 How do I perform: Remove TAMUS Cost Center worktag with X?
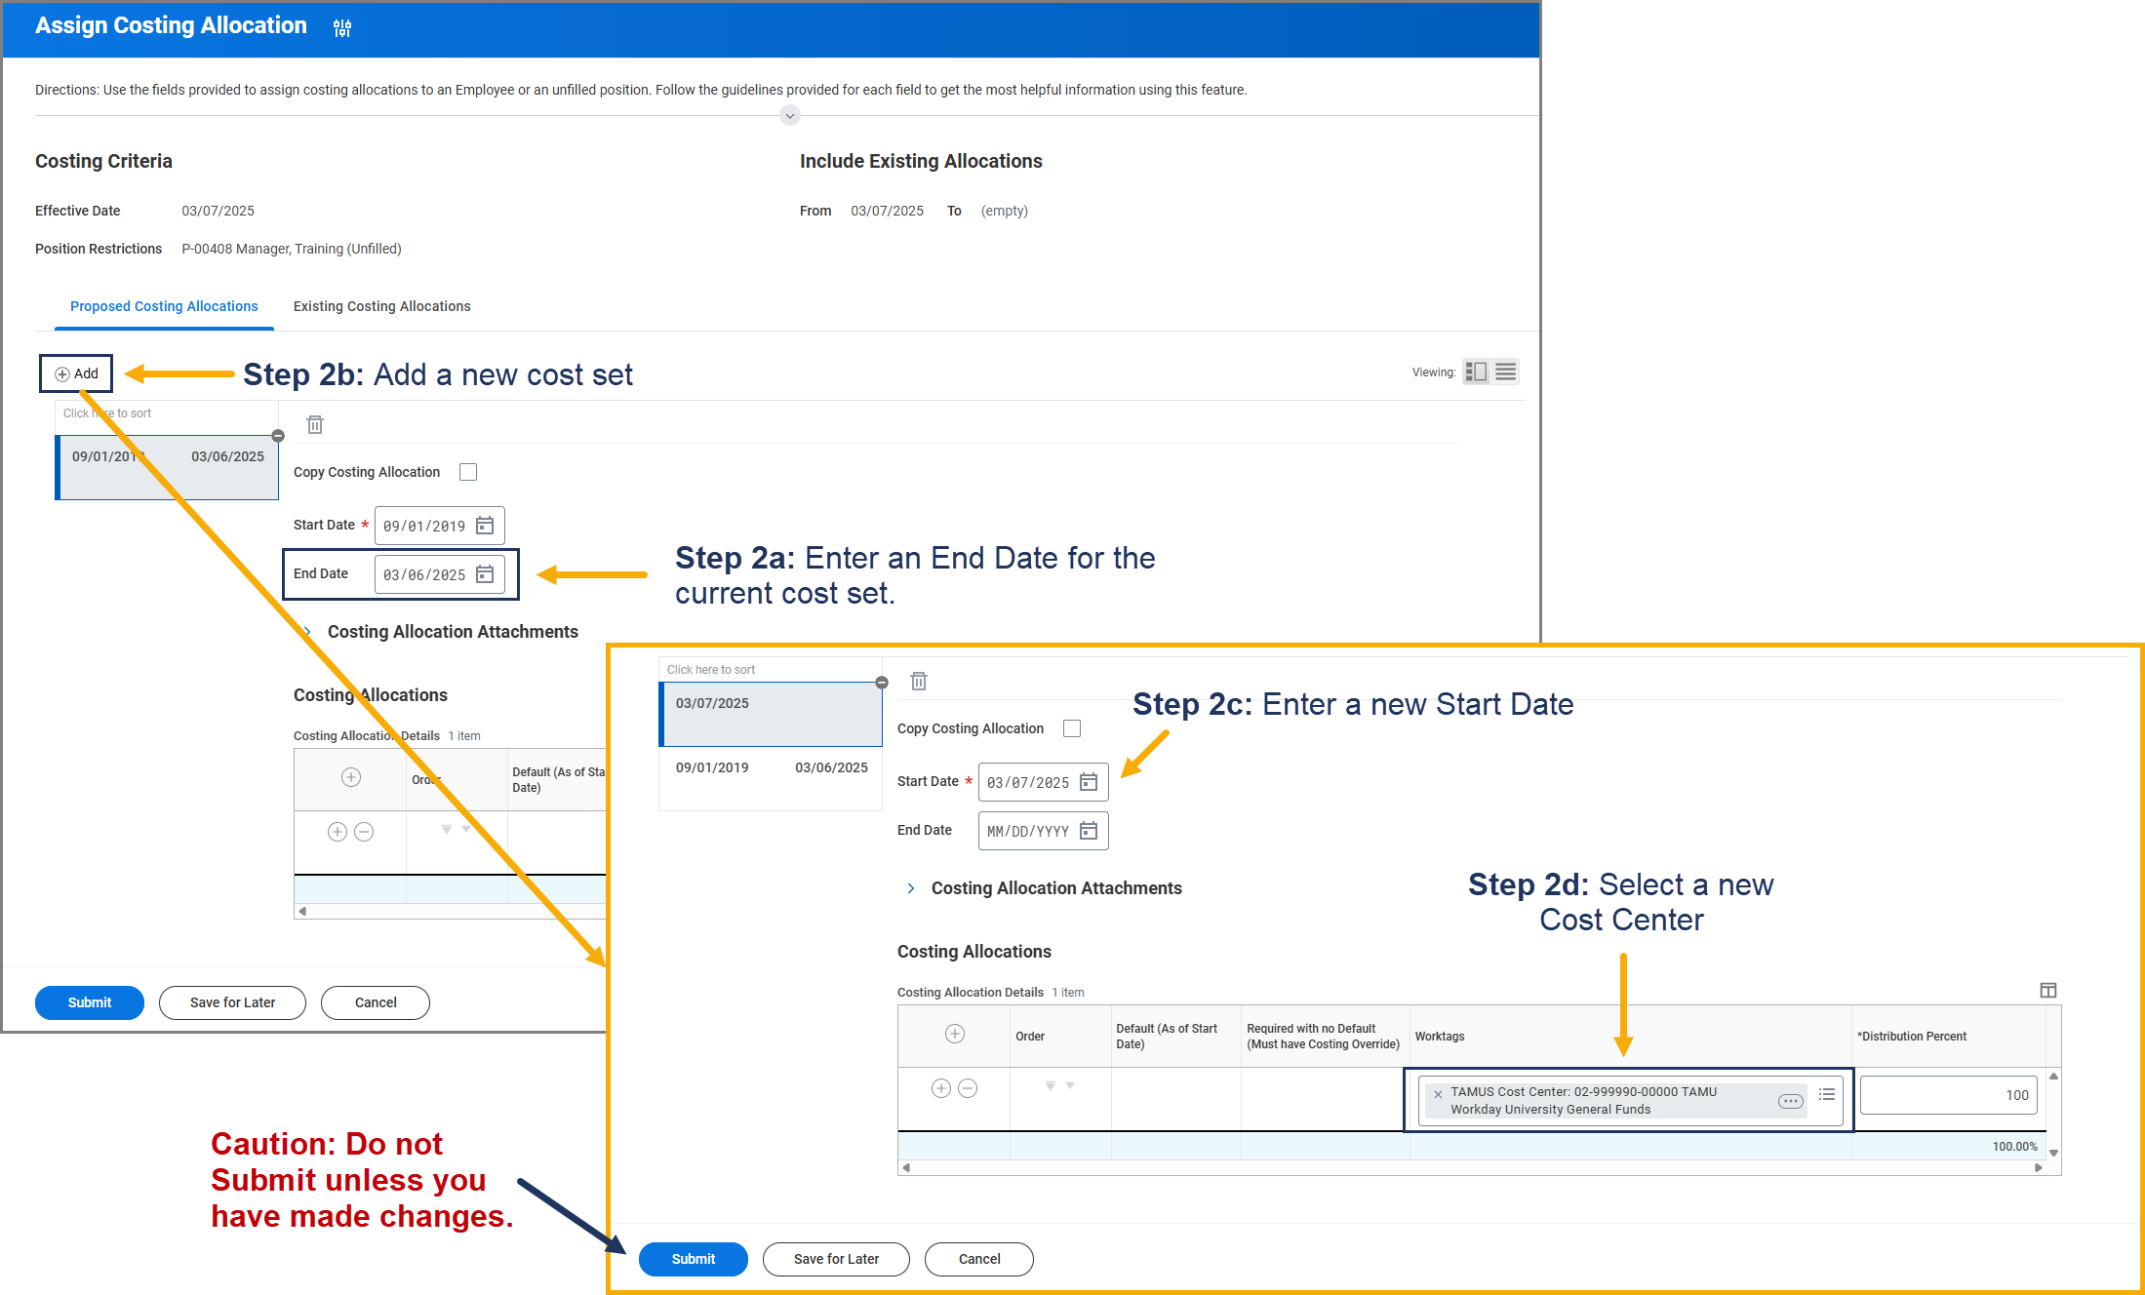point(1438,1094)
